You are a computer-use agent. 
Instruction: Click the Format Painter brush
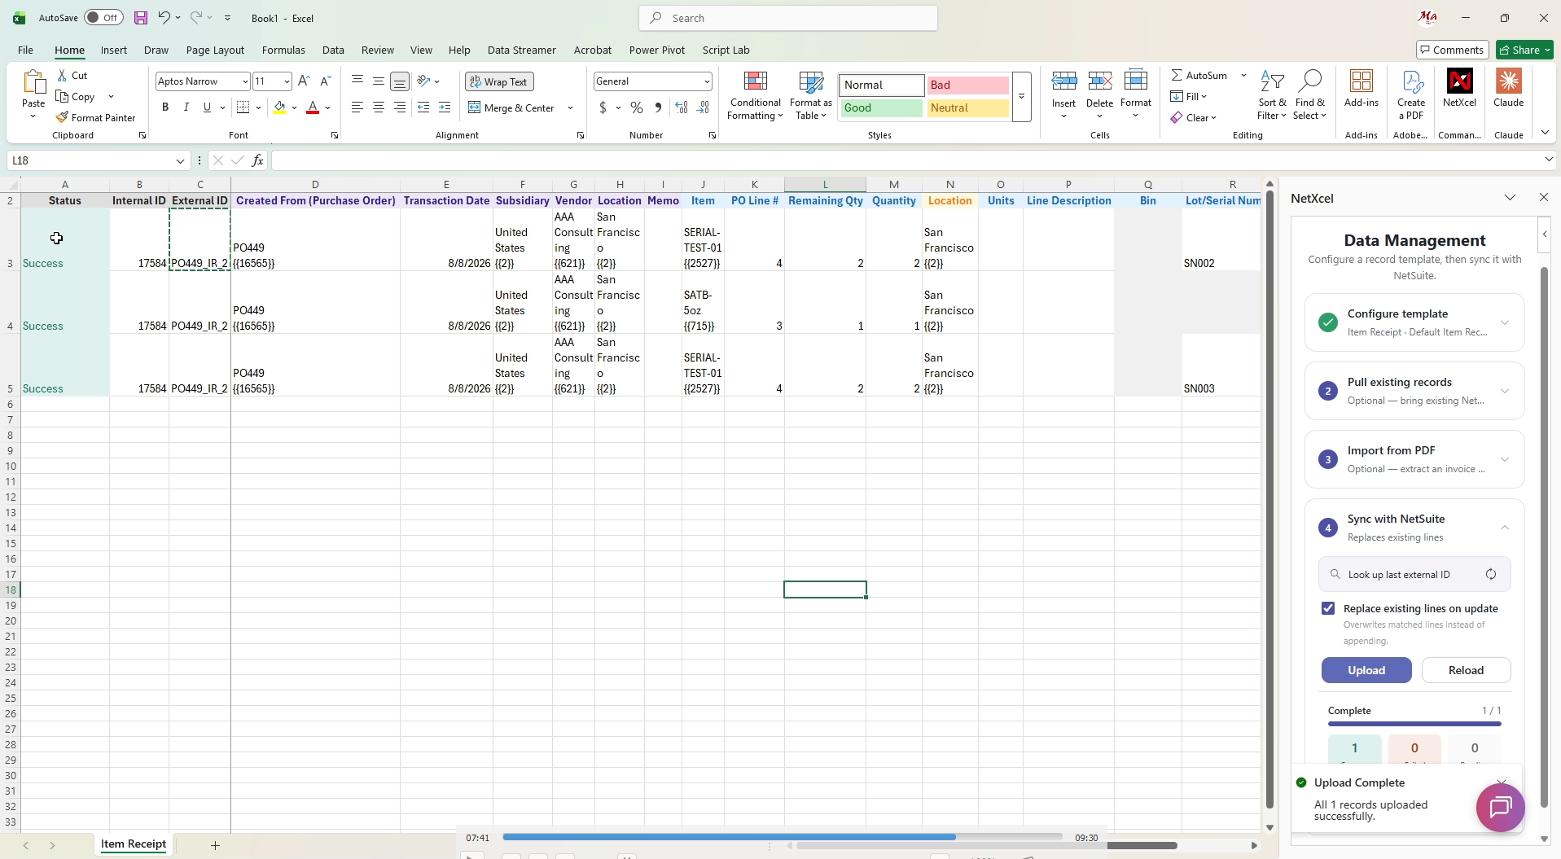(62, 117)
